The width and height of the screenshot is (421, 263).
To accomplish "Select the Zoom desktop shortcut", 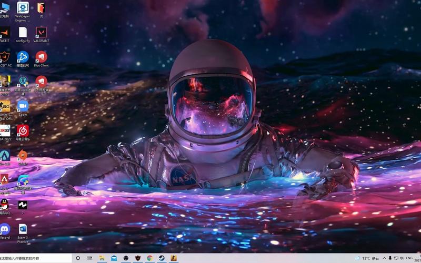I will click(x=23, y=108).
